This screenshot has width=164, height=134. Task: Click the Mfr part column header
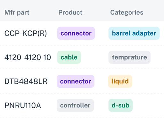17,13
